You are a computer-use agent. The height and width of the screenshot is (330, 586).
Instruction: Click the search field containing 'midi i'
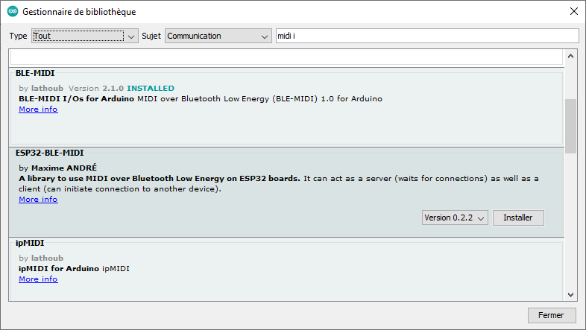[x=427, y=36]
